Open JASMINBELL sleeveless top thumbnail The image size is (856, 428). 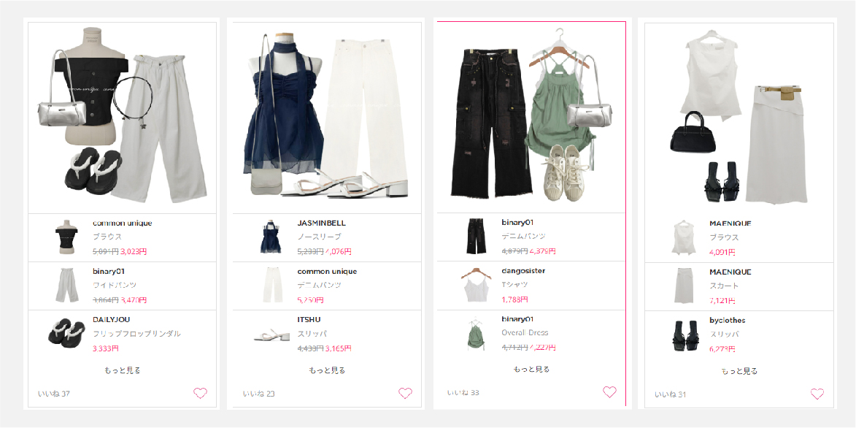coord(271,237)
